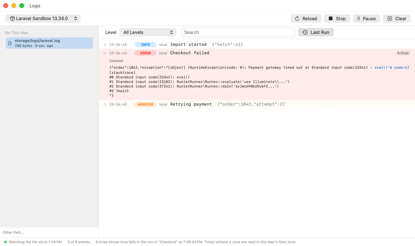Click the Level label beside the filter
The height and width of the screenshot is (246, 415).
[x=111, y=32]
